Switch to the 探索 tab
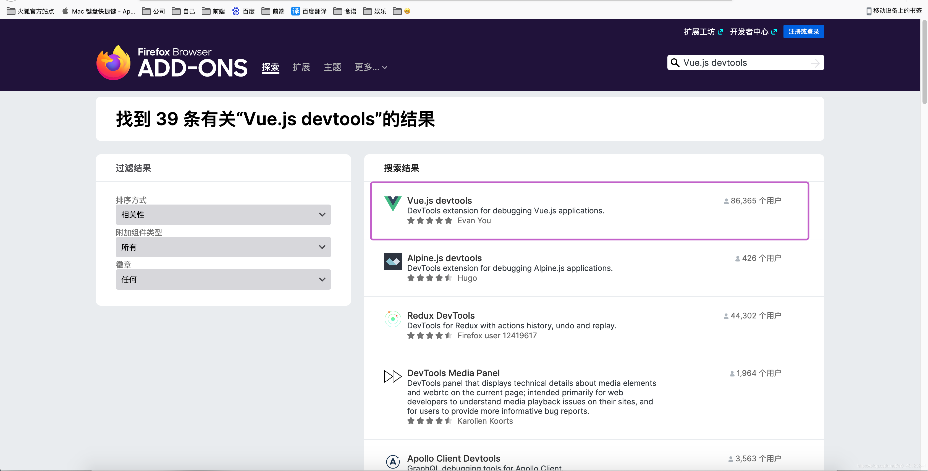 (x=270, y=67)
